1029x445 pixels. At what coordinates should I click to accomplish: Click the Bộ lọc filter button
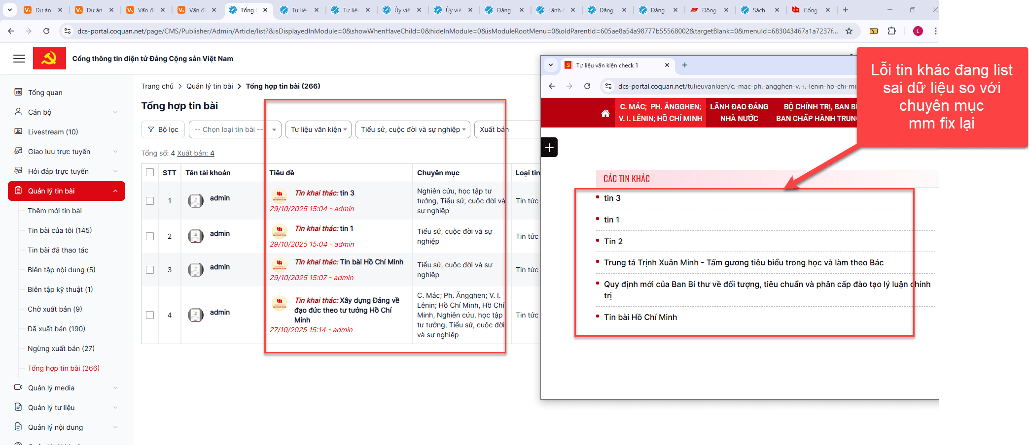click(163, 129)
